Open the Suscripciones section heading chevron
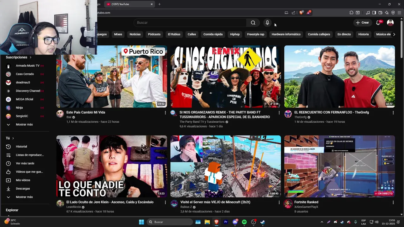404x227 pixels. [x=31, y=57]
